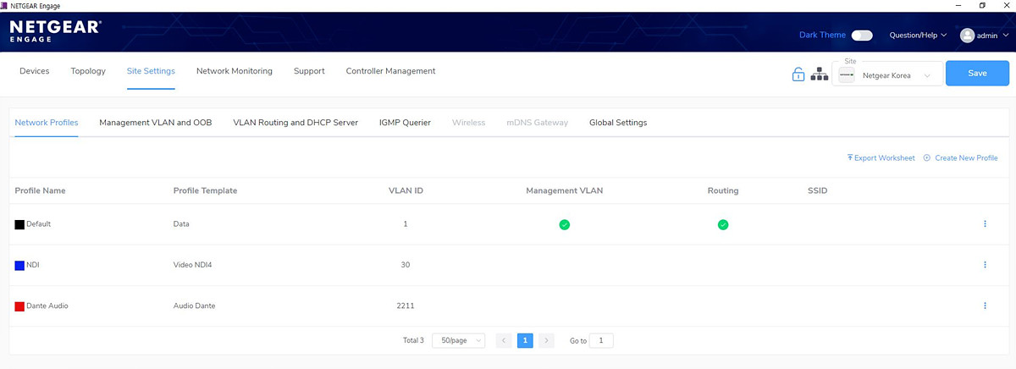Select the Site Settings tab
Viewport: 1016px width, 369px height.
click(151, 71)
